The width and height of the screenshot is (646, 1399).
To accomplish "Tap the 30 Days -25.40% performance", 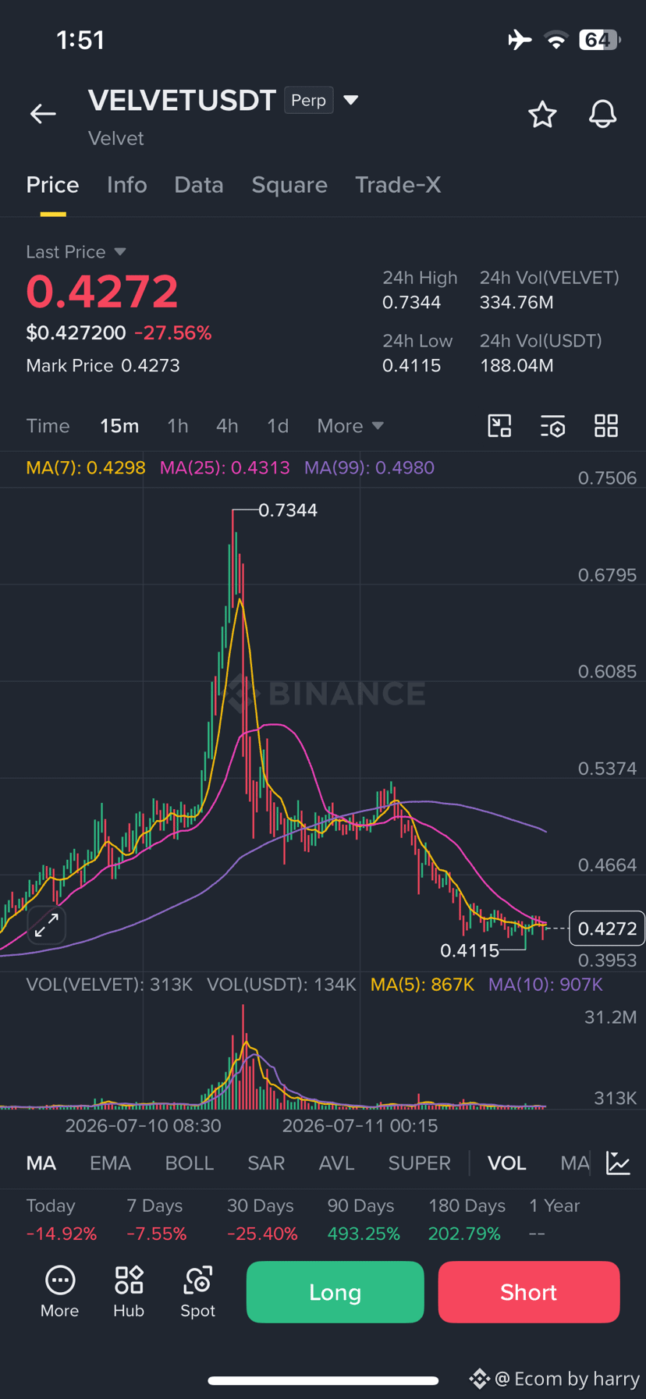I will (x=262, y=1220).
